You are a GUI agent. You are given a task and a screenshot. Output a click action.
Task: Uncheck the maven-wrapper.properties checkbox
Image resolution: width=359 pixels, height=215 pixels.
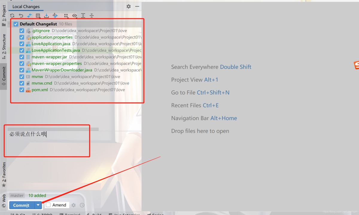(x=22, y=64)
